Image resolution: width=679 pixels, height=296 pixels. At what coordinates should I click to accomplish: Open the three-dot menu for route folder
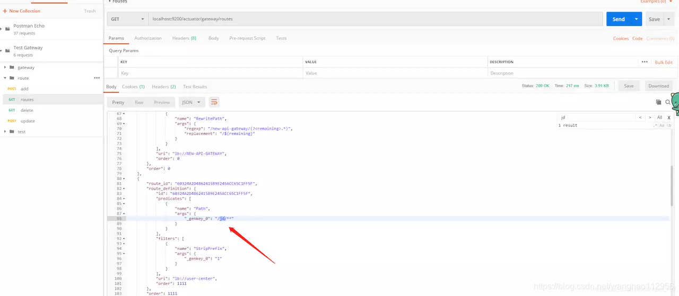97,78
